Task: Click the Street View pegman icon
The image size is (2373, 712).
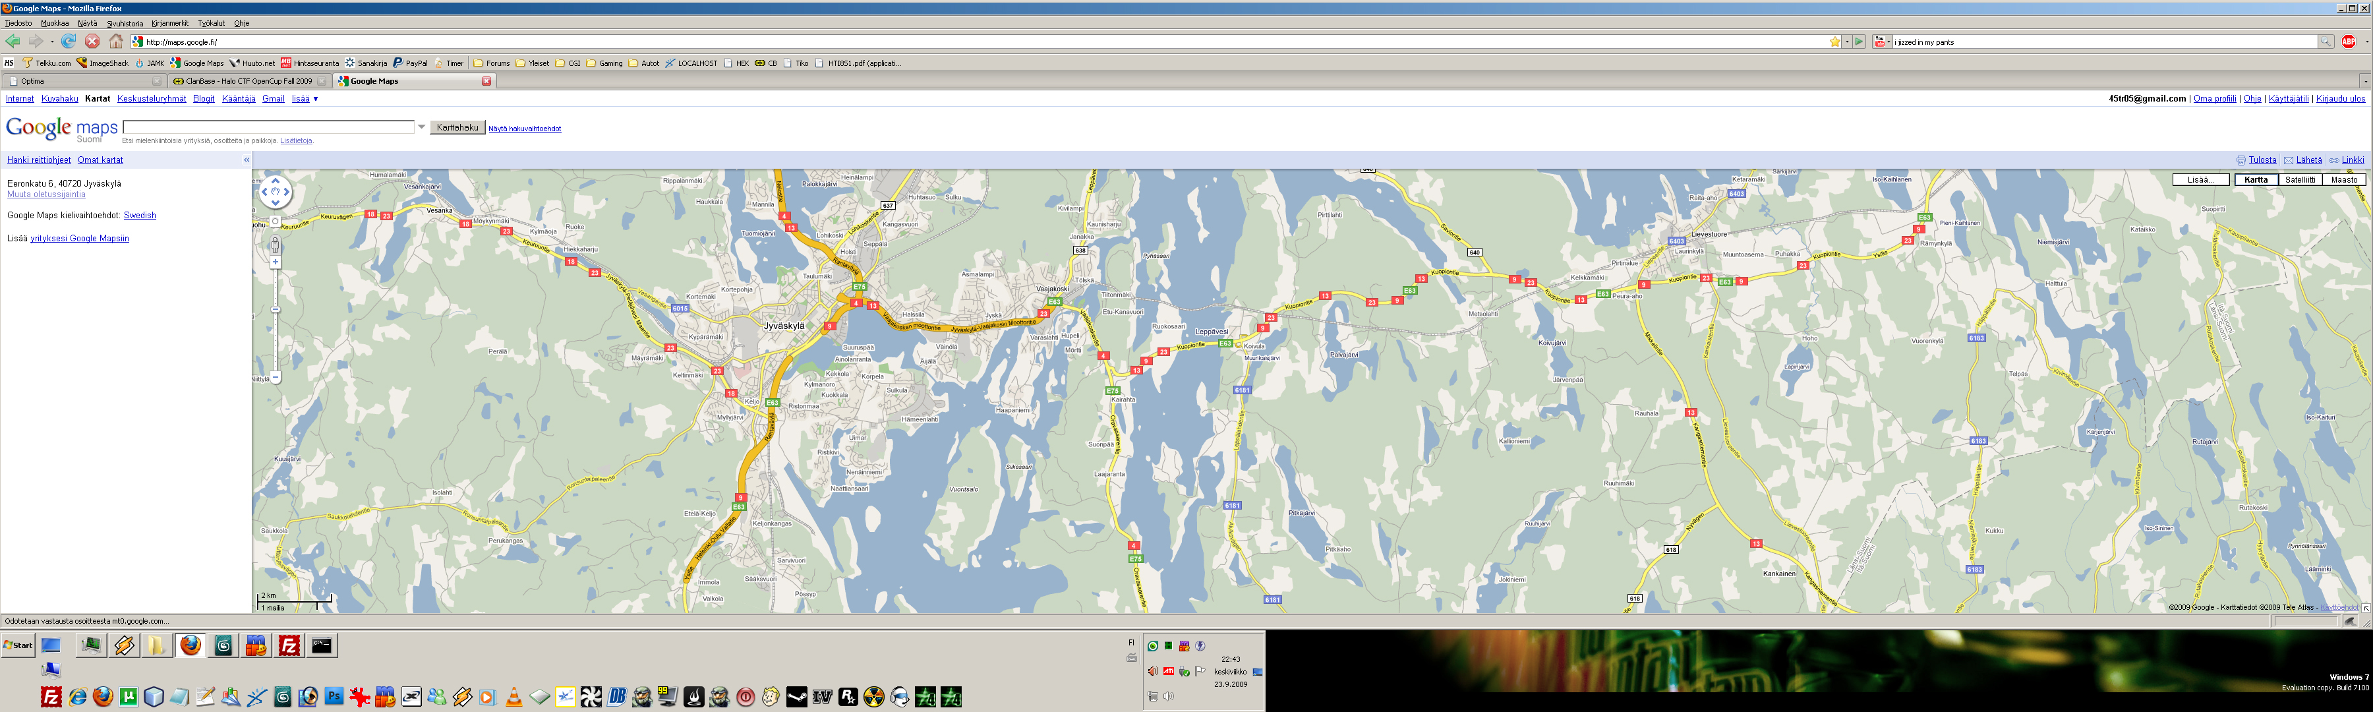Action: [274, 245]
